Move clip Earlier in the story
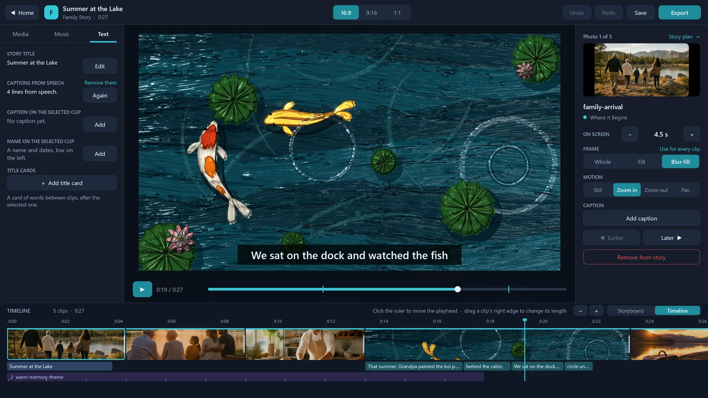The image size is (708, 398). (x=611, y=237)
